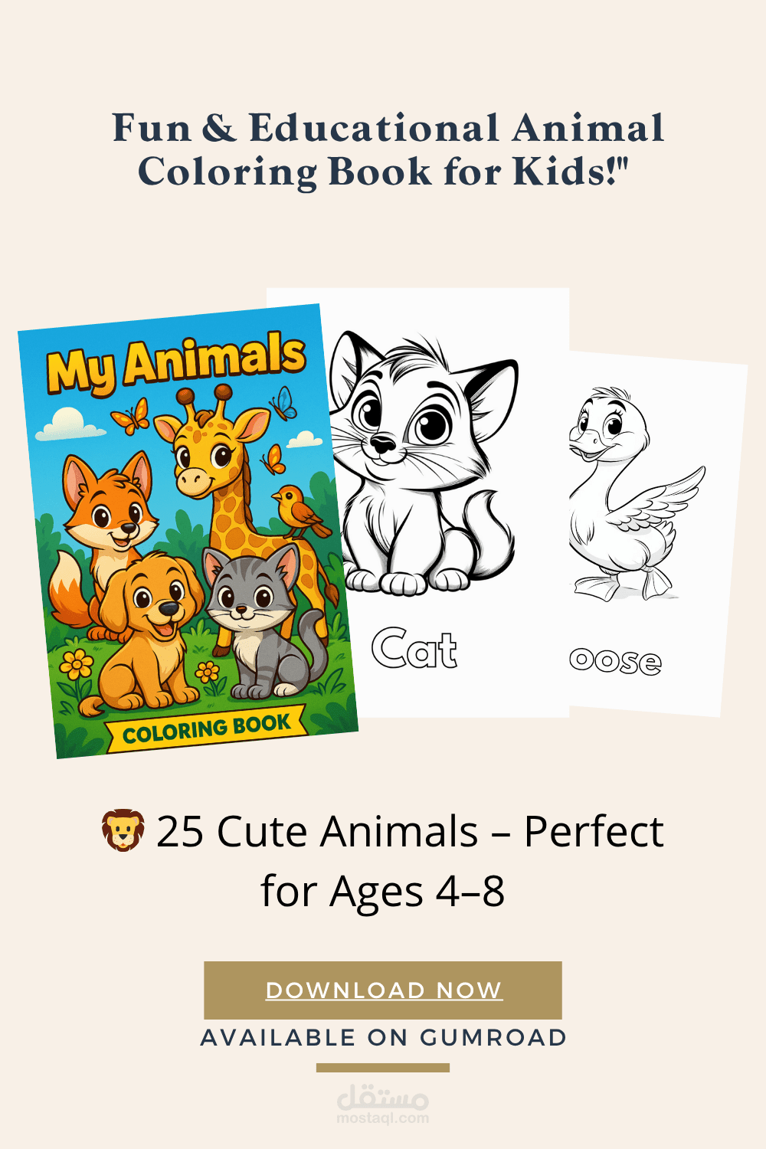This screenshot has height=1149, width=766.
Task: Click the lion face emoji icon
Action: pyautogui.click(x=123, y=830)
